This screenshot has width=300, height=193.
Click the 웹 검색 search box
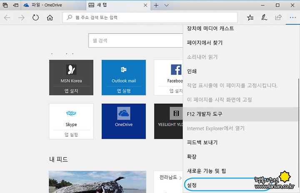pos(136,40)
